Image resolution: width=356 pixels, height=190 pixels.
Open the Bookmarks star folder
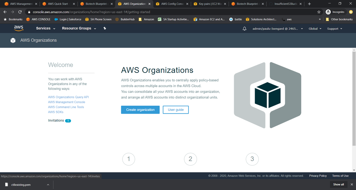(x=13, y=19)
